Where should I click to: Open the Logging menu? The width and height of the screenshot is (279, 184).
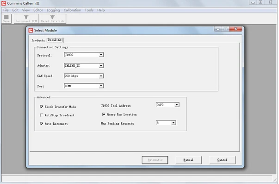(53, 10)
